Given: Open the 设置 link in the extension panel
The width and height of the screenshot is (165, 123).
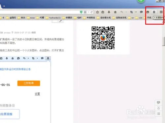Looking at the screenshot, I should click(x=37, y=94).
